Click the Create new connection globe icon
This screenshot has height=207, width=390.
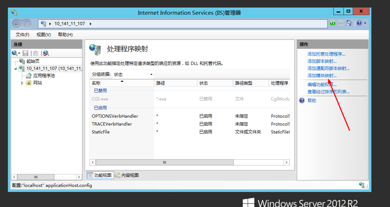[15, 53]
